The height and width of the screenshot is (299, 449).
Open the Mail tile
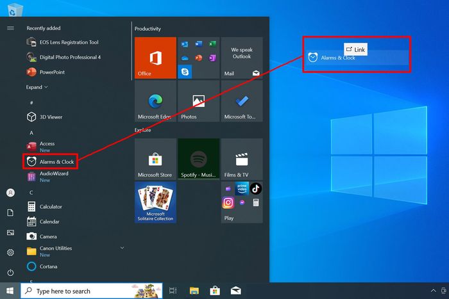(x=242, y=58)
